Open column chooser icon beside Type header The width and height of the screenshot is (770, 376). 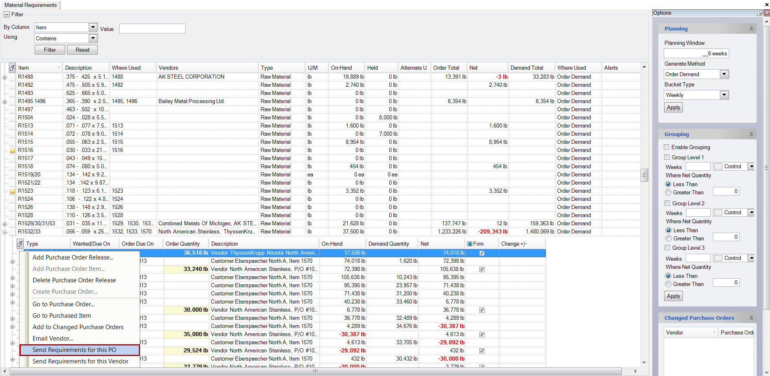pyautogui.click(x=20, y=244)
